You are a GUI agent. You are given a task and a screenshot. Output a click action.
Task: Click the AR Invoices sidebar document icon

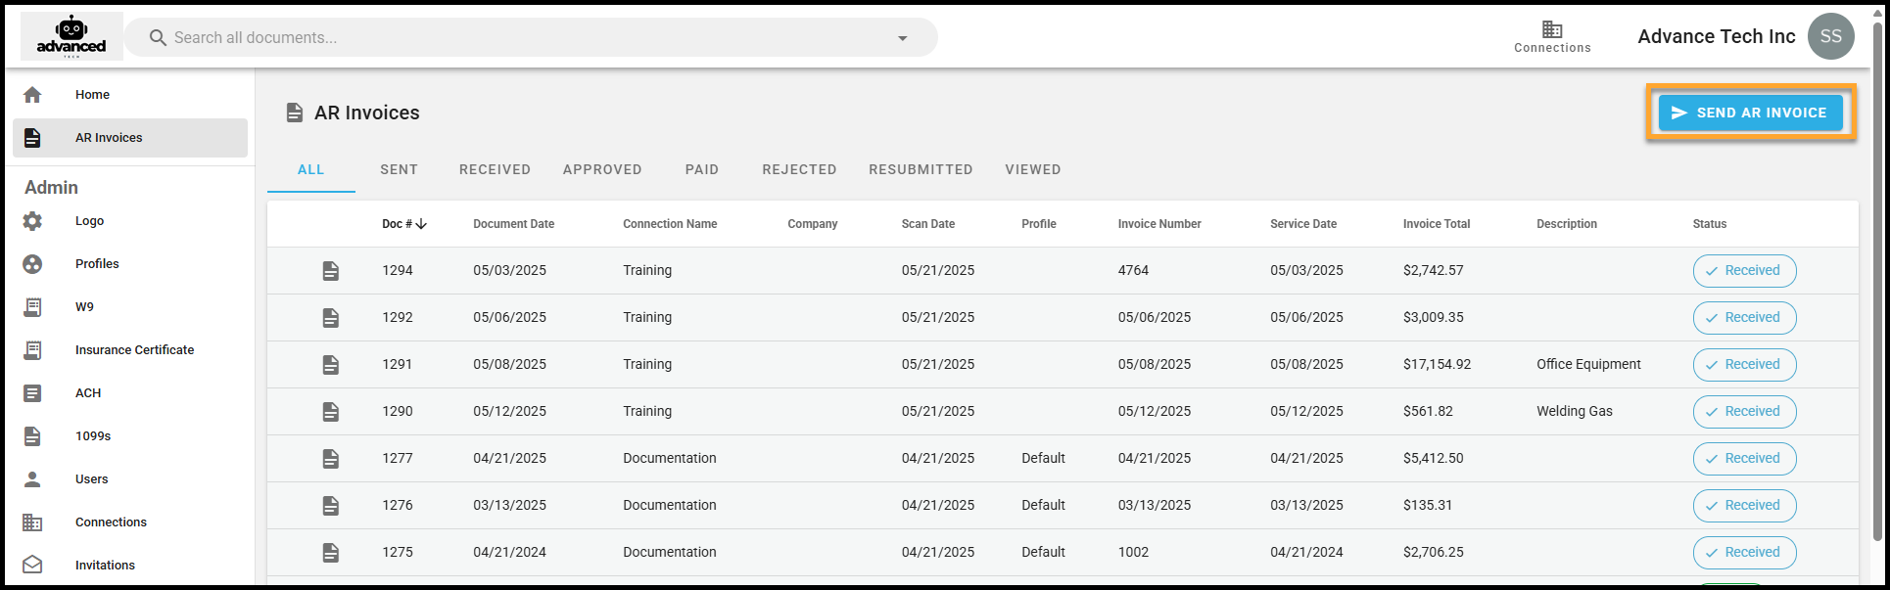coord(32,138)
